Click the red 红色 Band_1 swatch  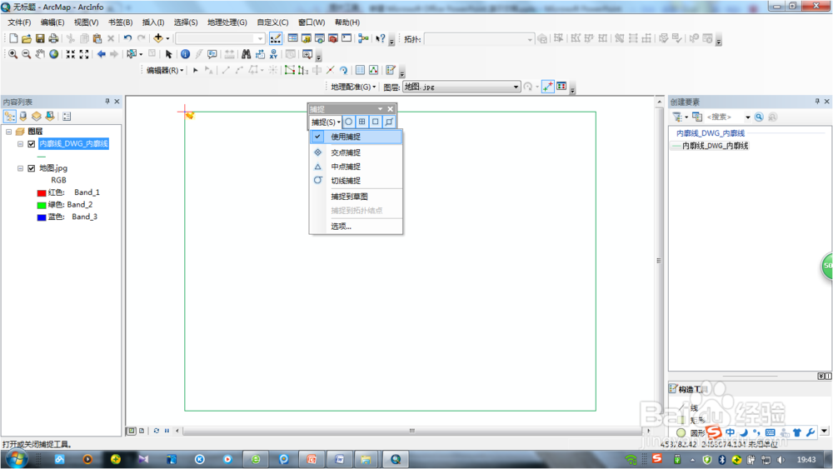pyautogui.click(x=42, y=192)
